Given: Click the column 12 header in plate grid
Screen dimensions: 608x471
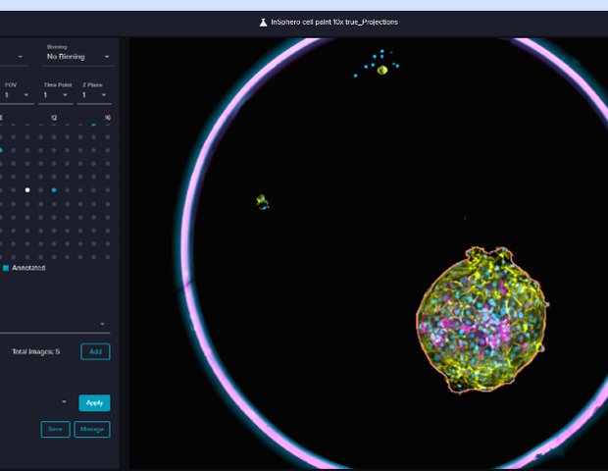Looking at the screenshot, I should [54, 118].
